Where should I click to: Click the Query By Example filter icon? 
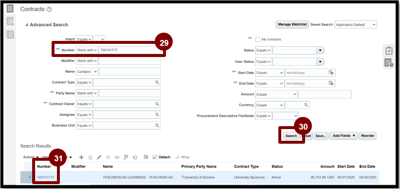pos(146,157)
